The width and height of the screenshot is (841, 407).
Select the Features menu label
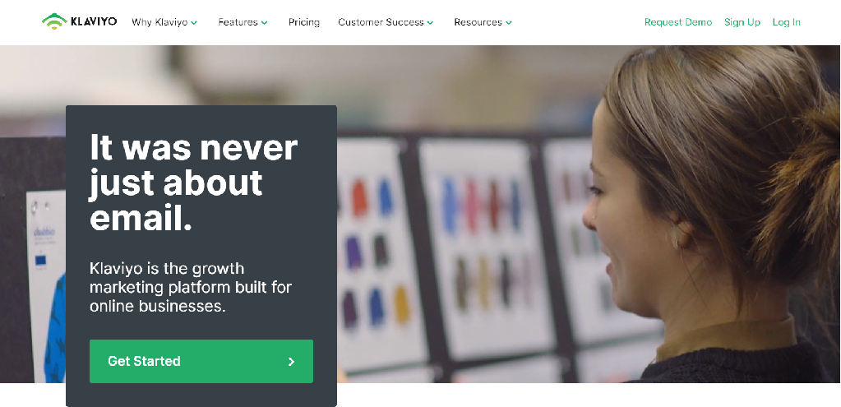pyautogui.click(x=238, y=22)
